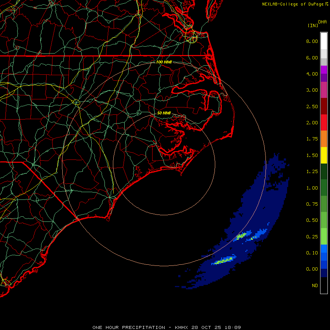Viewport: 330px width, 330px height.
Task: Click the 1.50 legend value
Action: [x=312, y=155]
